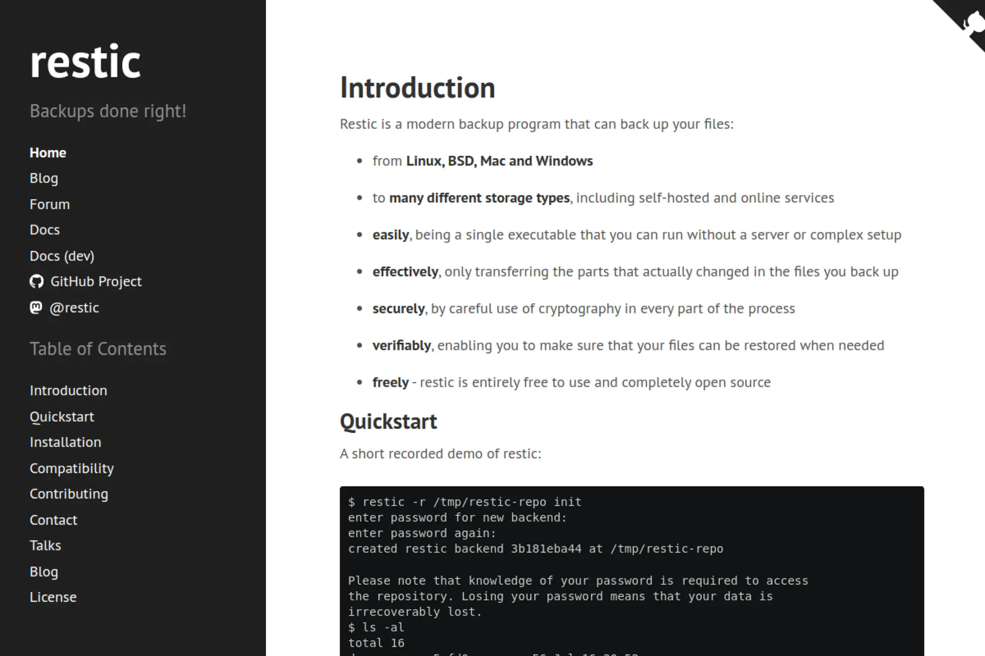Jump to Quickstart section from sidebar
Screen dimensions: 985x656
pyautogui.click(x=62, y=416)
